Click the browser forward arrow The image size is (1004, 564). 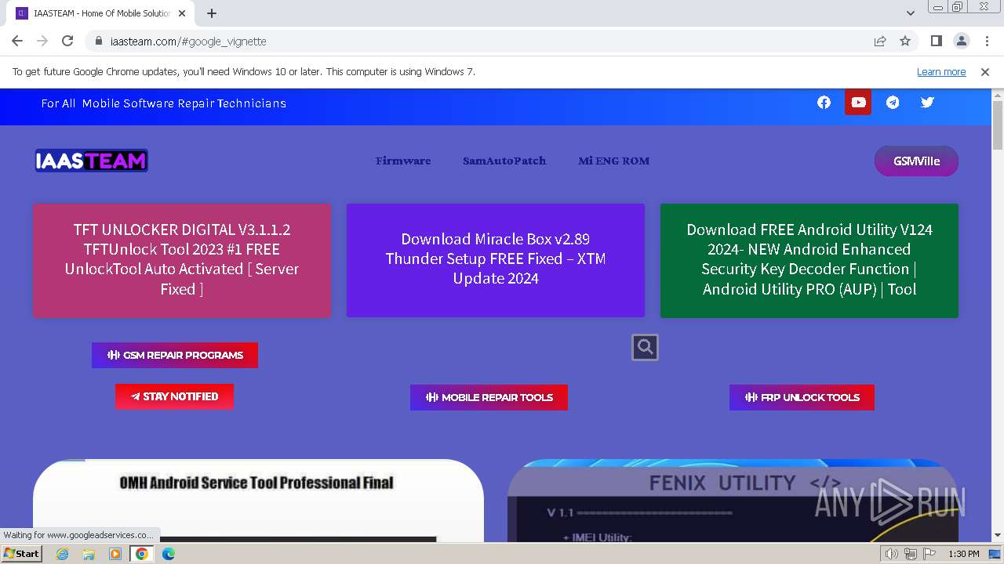(x=42, y=41)
